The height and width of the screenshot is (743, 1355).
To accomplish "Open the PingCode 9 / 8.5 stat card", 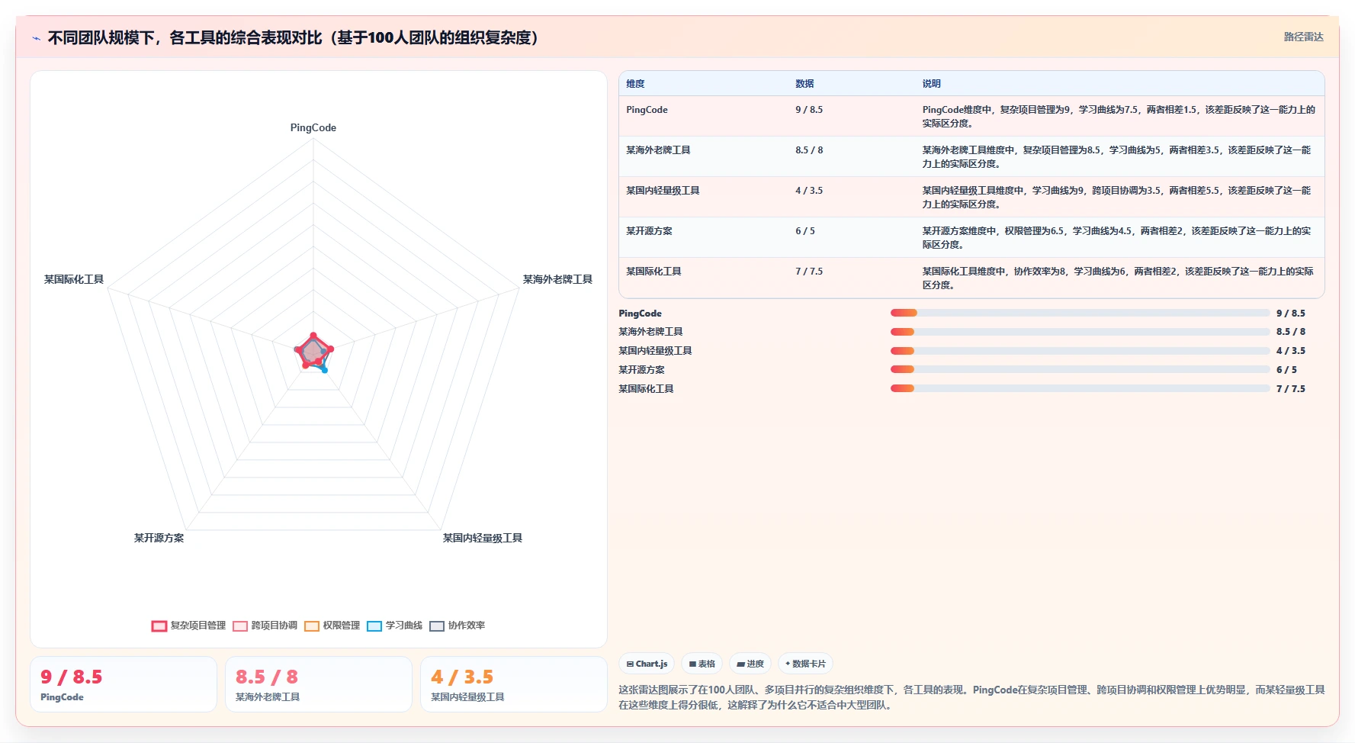I will (x=124, y=684).
